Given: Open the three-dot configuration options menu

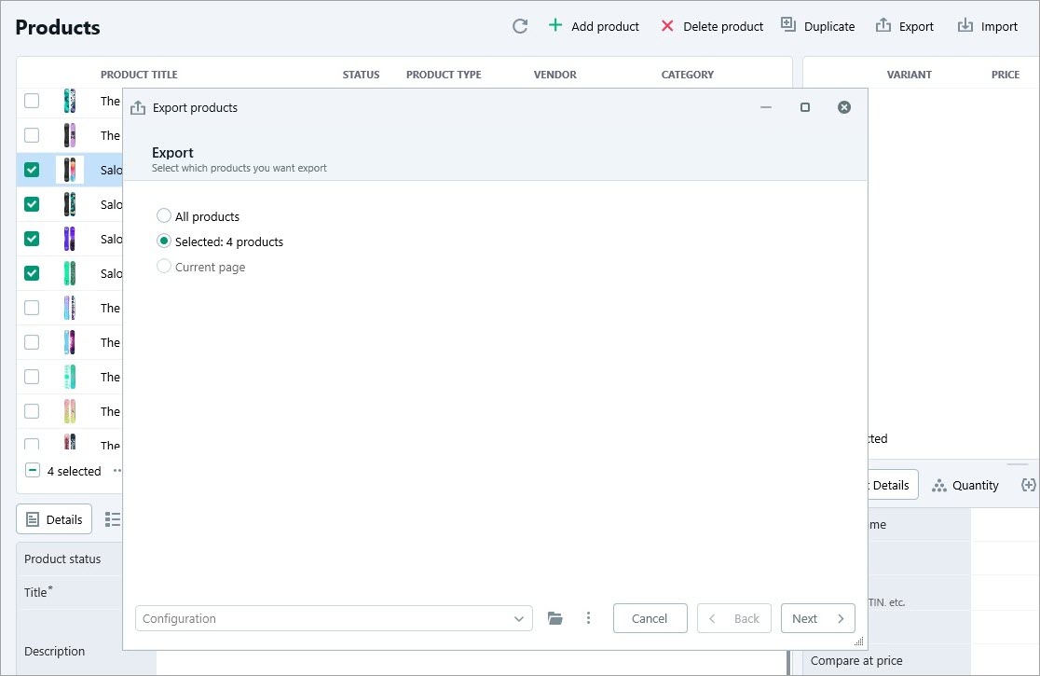Looking at the screenshot, I should click(588, 618).
